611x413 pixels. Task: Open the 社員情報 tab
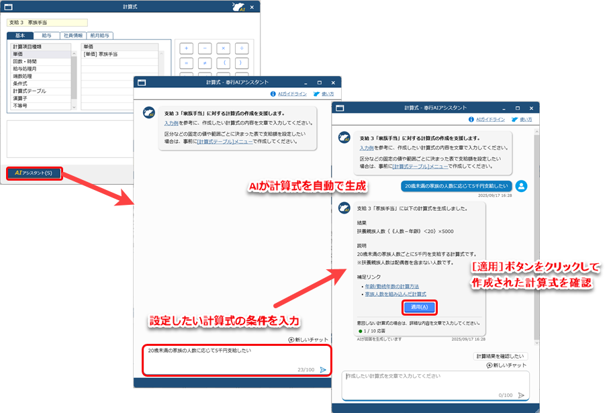[72, 36]
